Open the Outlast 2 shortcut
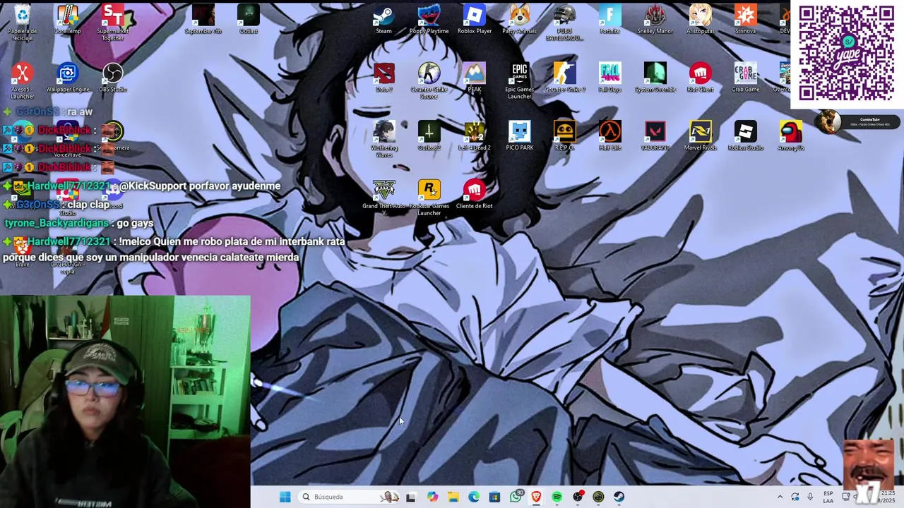904x508 pixels. pyautogui.click(x=429, y=135)
